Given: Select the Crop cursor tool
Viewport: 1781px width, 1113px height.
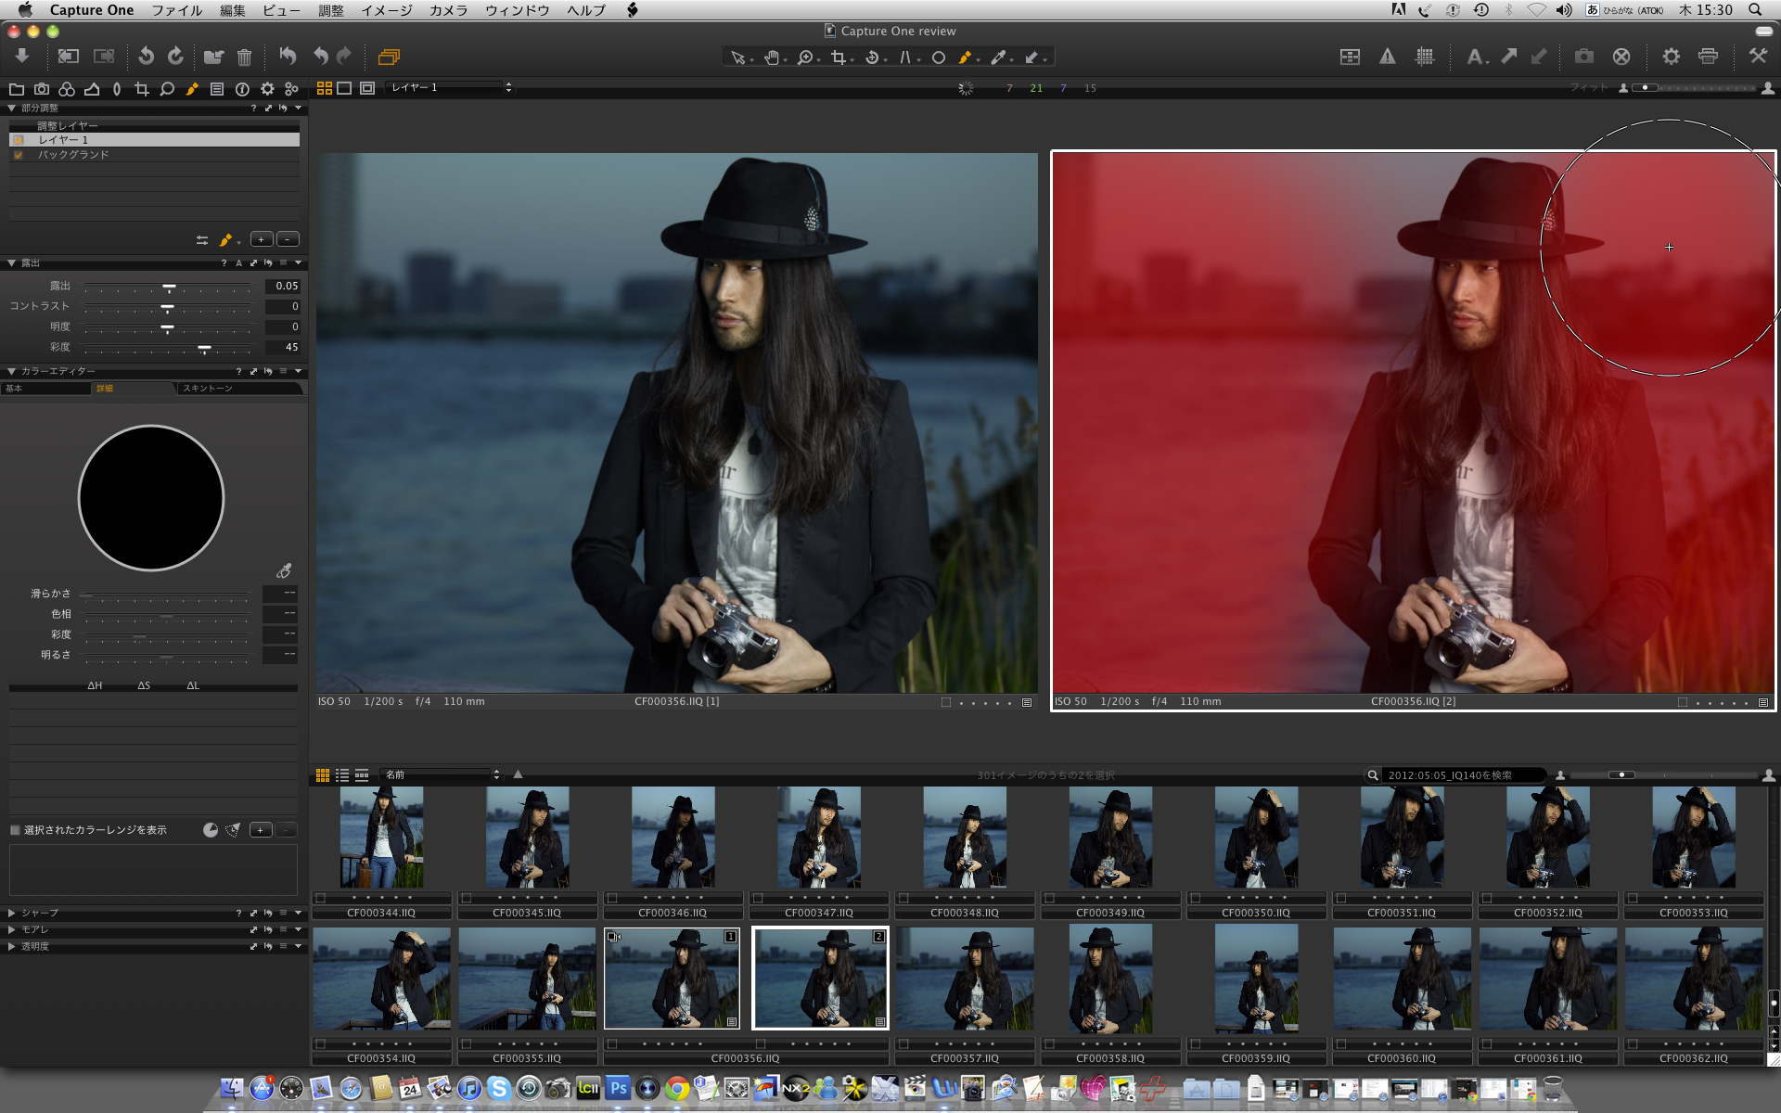Looking at the screenshot, I should click(839, 58).
